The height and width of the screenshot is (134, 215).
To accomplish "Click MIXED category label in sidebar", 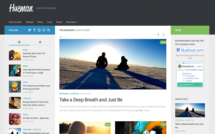I will [25, 66].
